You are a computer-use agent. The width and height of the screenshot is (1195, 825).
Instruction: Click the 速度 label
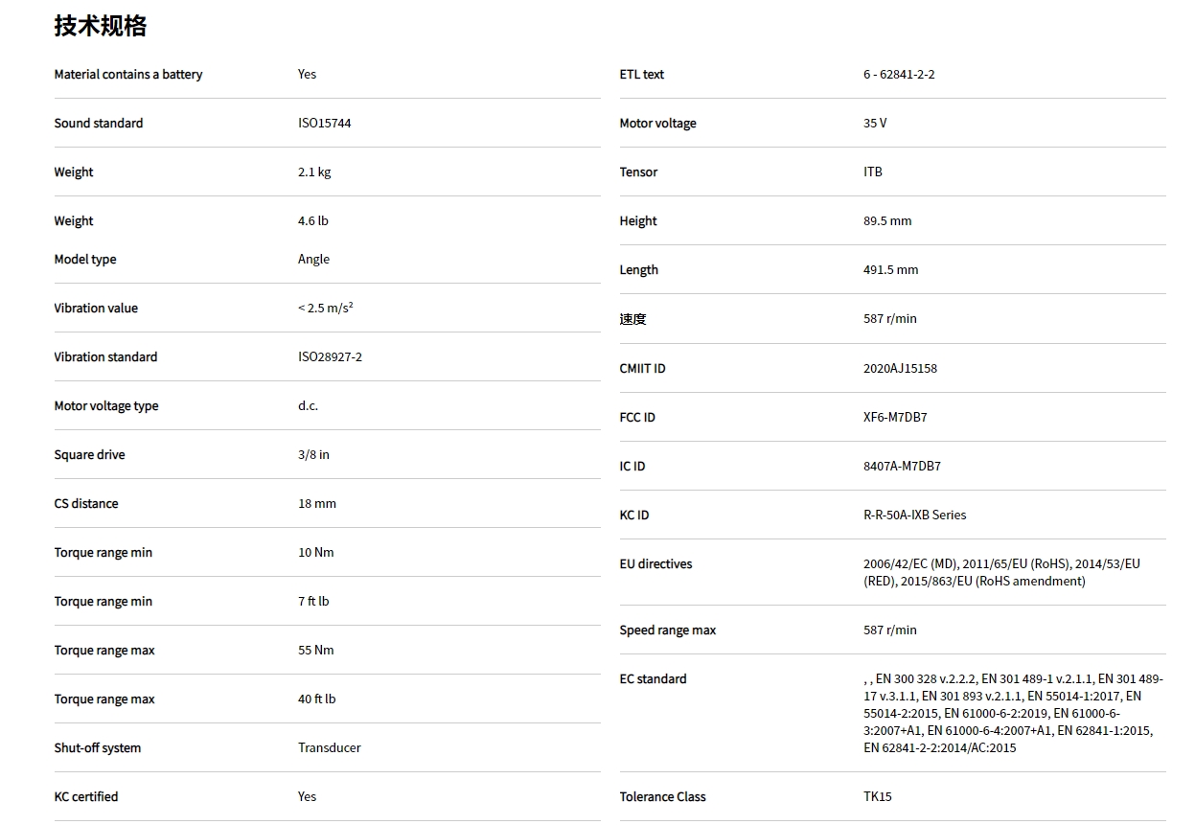[x=632, y=319]
